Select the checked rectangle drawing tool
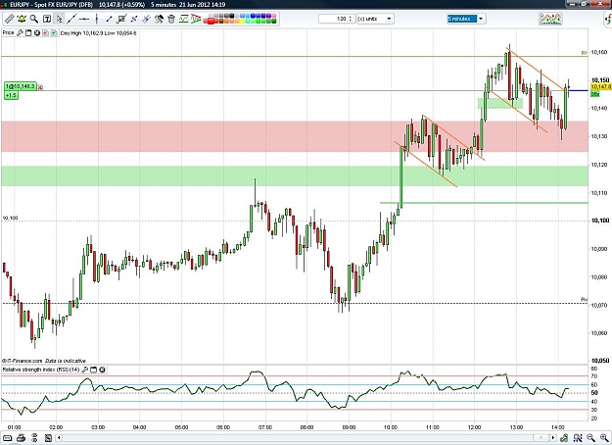 tap(121, 19)
